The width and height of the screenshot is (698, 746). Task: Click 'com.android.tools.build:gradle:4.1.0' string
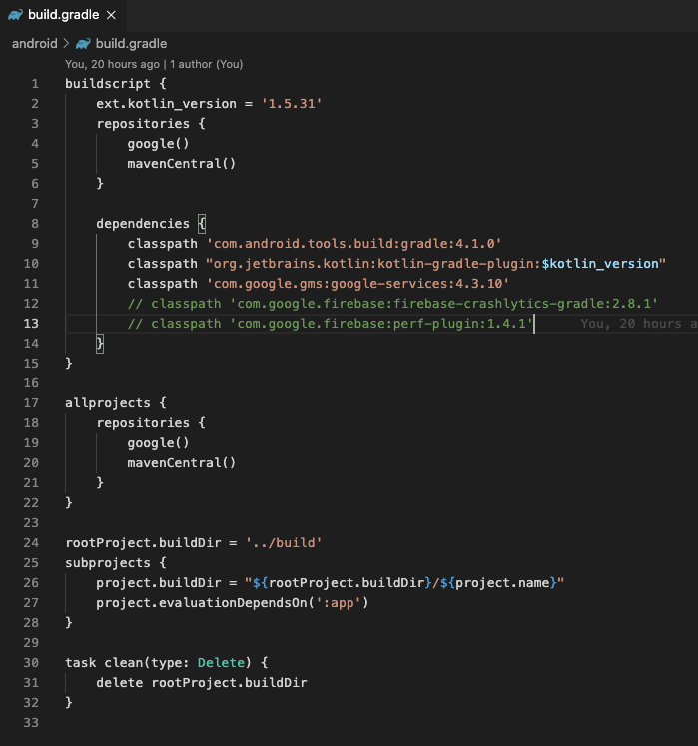point(354,244)
